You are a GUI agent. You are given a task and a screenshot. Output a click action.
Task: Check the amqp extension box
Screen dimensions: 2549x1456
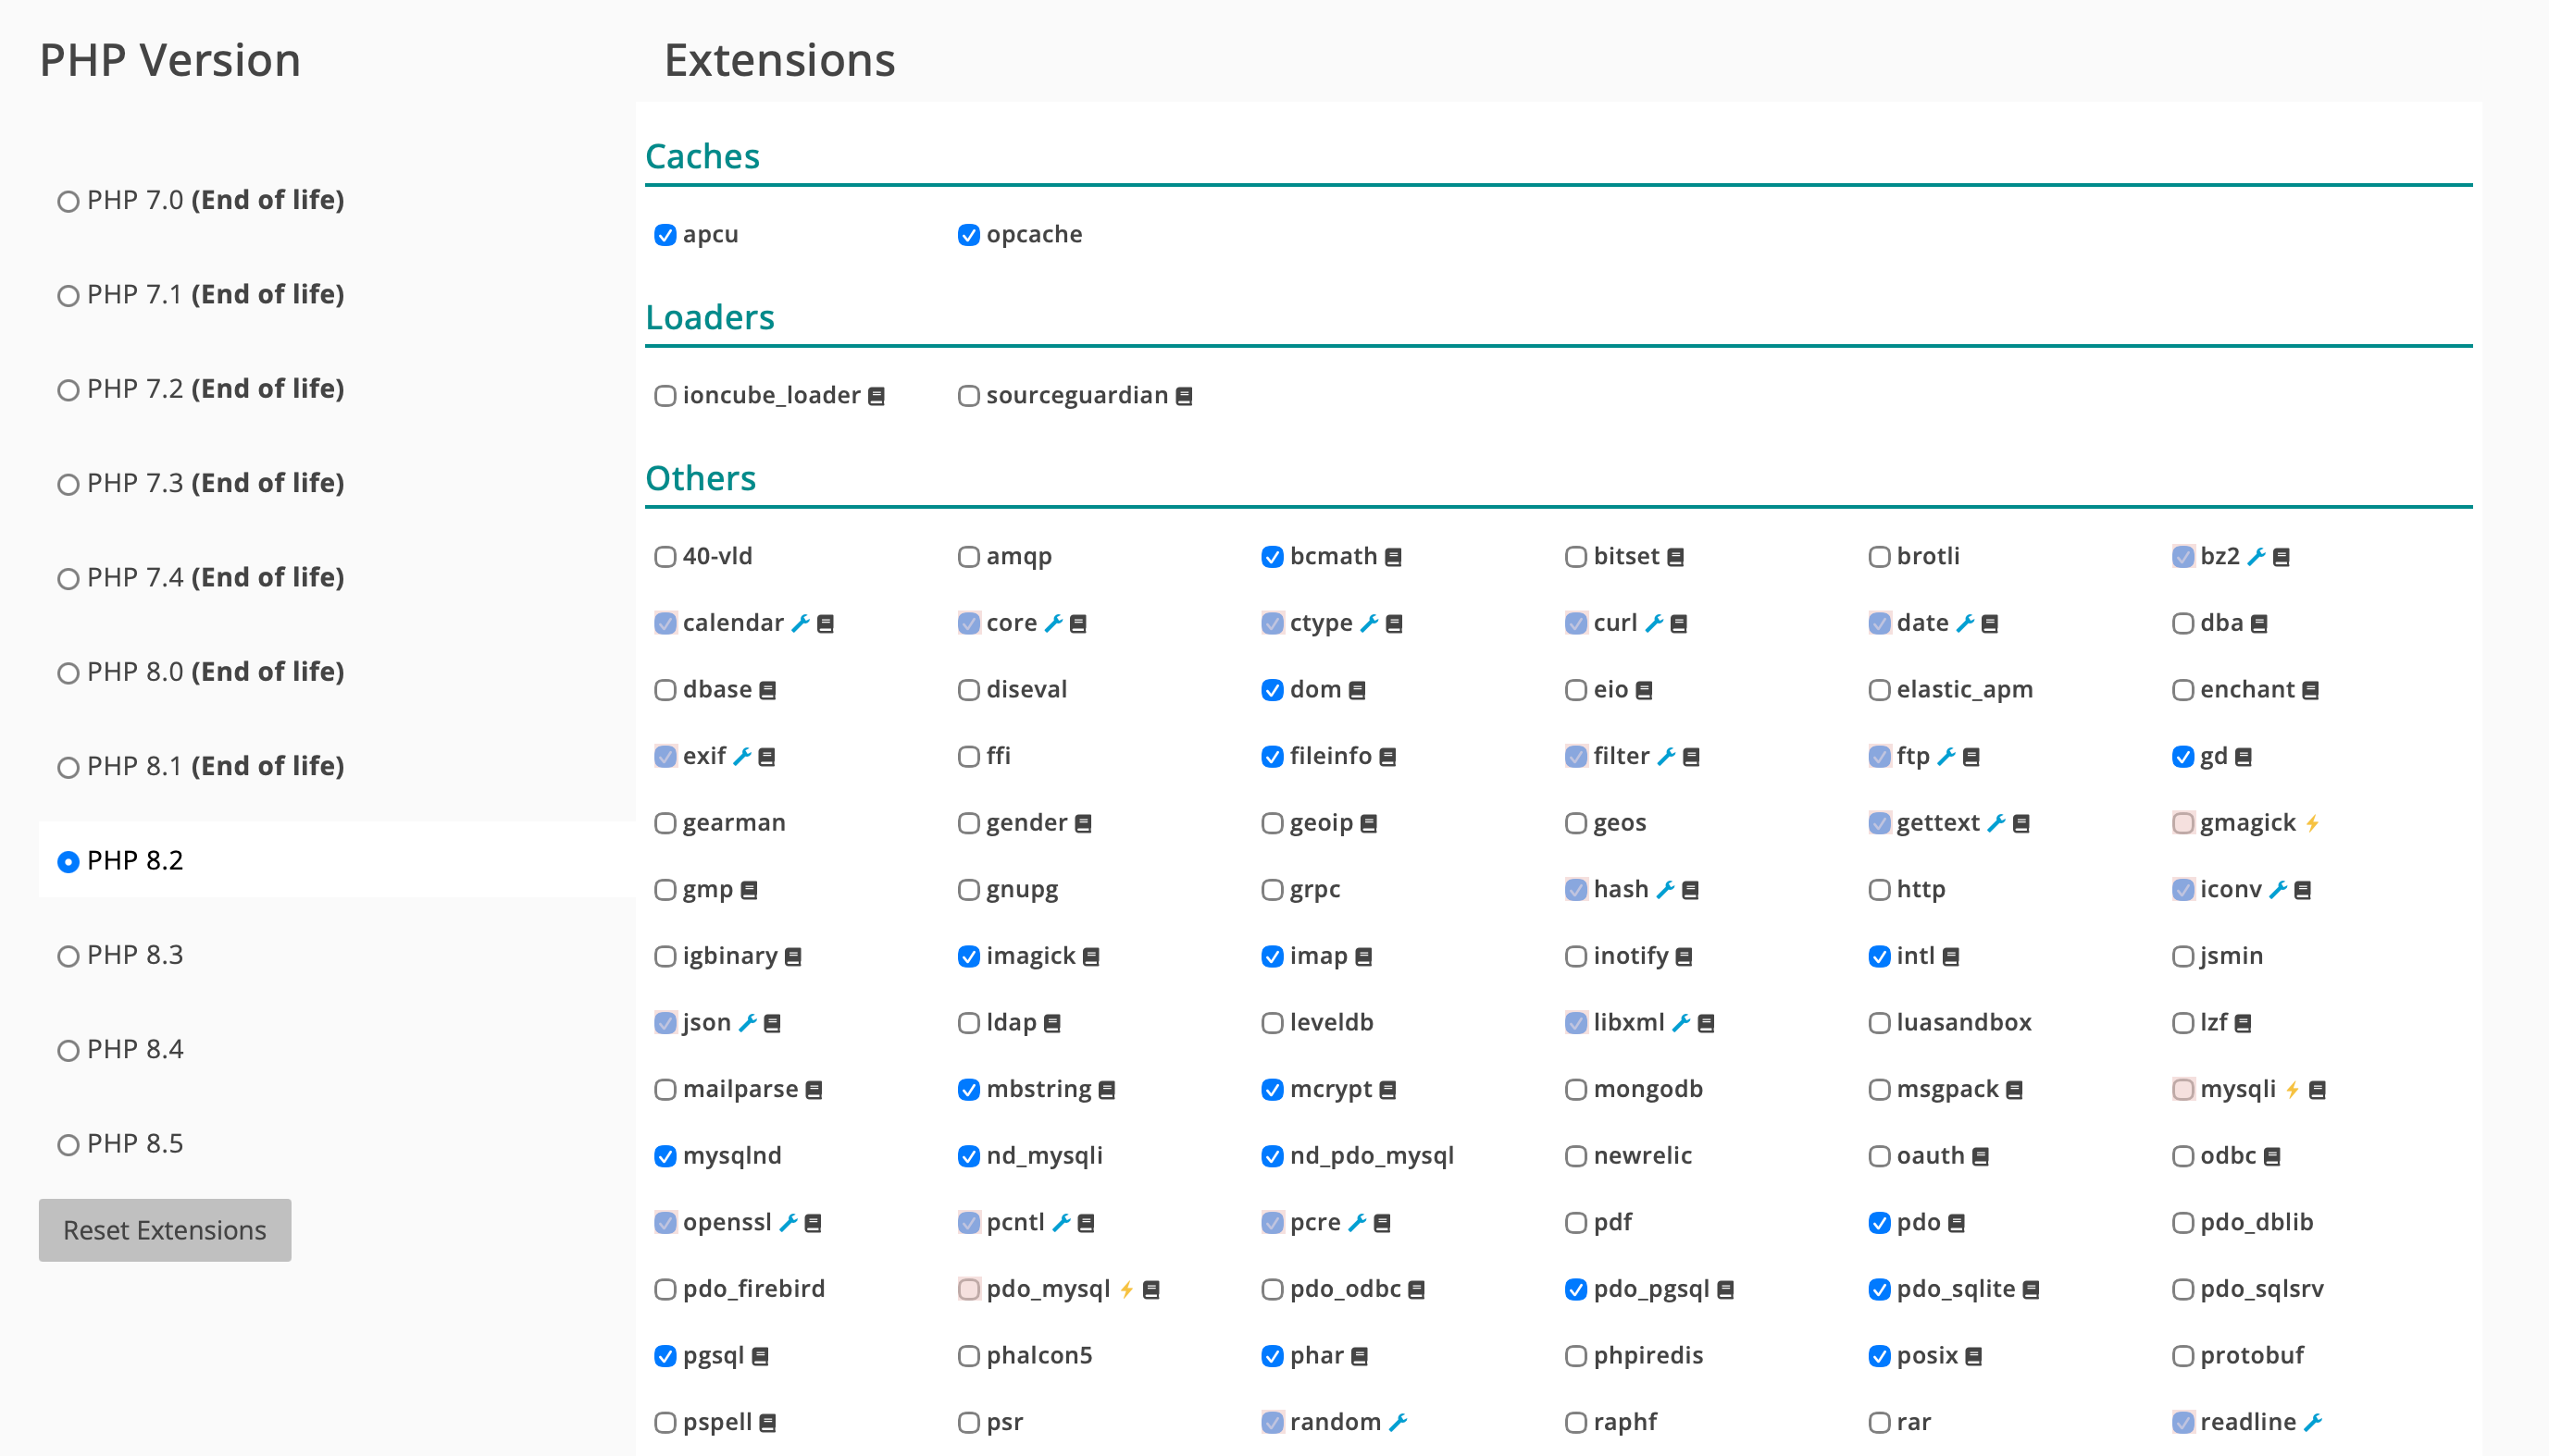pyautogui.click(x=968, y=558)
